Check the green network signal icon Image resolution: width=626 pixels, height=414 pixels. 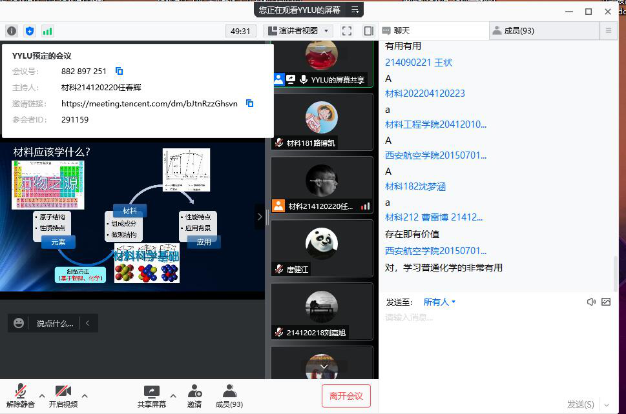[x=48, y=31]
